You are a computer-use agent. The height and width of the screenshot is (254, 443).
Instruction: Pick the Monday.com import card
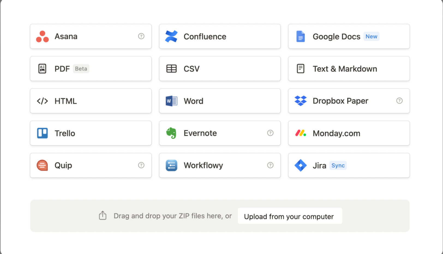tap(349, 133)
